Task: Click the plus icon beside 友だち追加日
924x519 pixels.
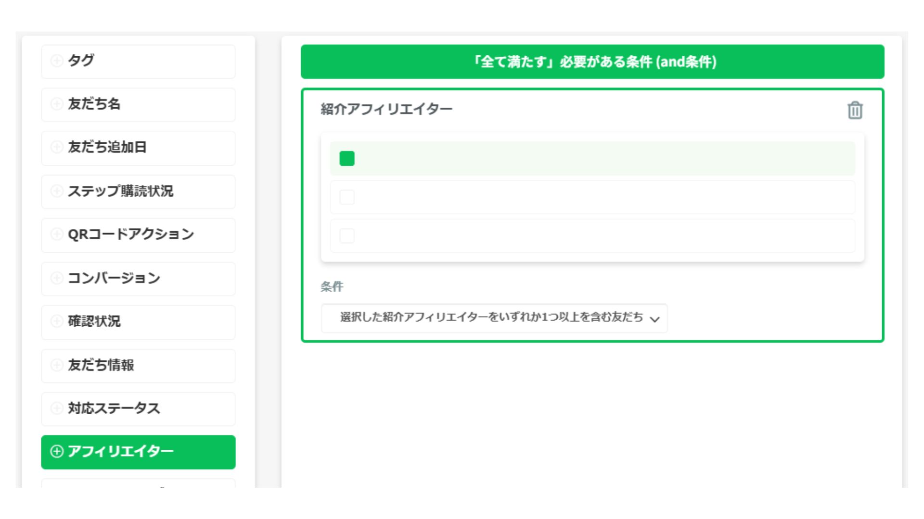Action: pyautogui.click(x=57, y=147)
